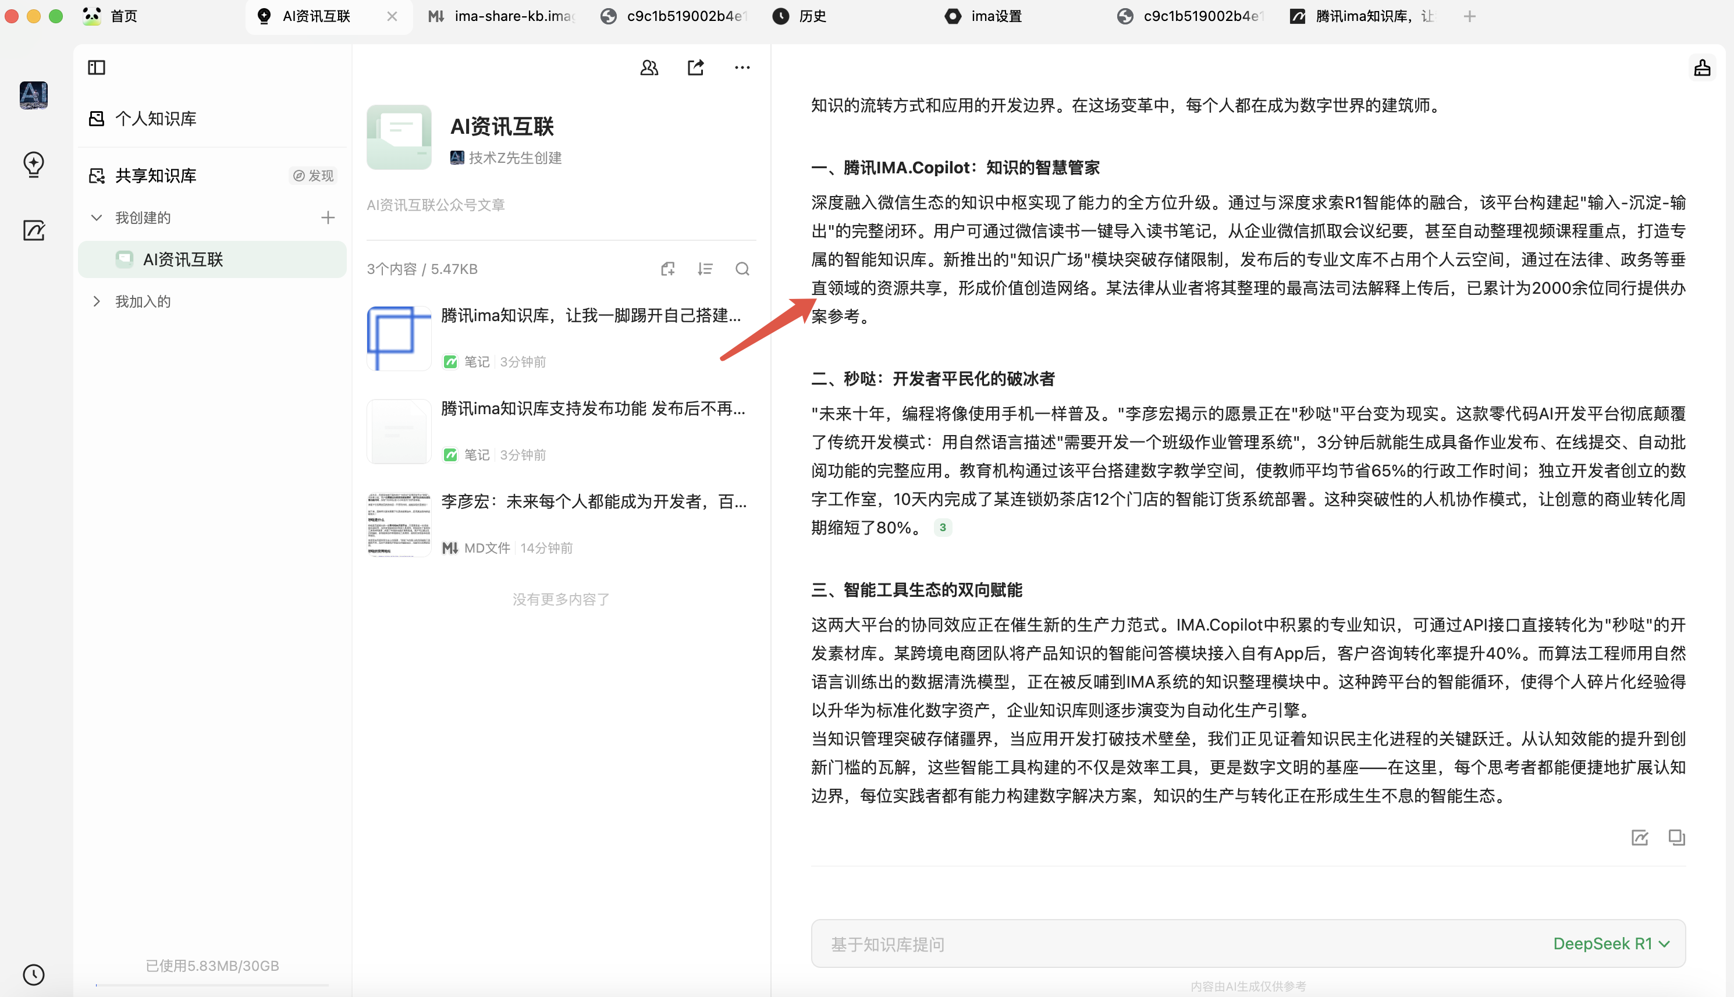Open members icon for AI资讯互联
1734x997 pixels.
pyautogui.click(x=649, y=67)
